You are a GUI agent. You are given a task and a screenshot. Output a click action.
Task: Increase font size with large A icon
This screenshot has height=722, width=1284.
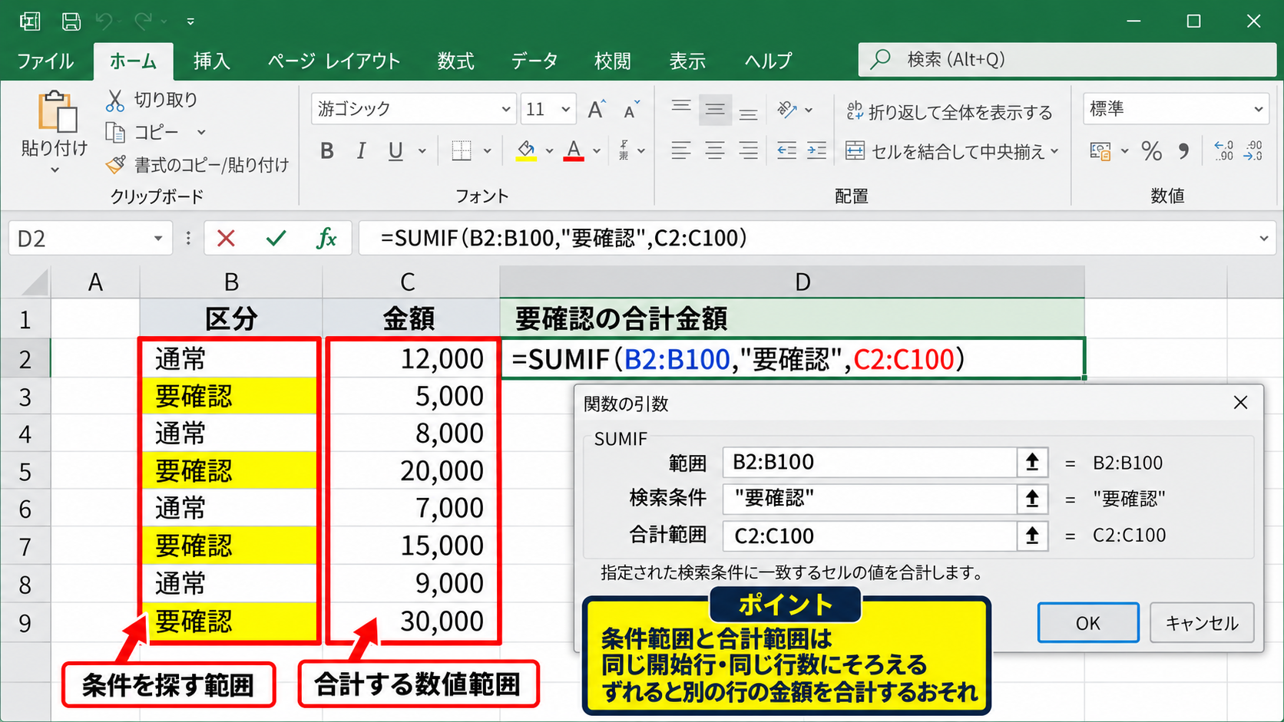pos(597,109)
